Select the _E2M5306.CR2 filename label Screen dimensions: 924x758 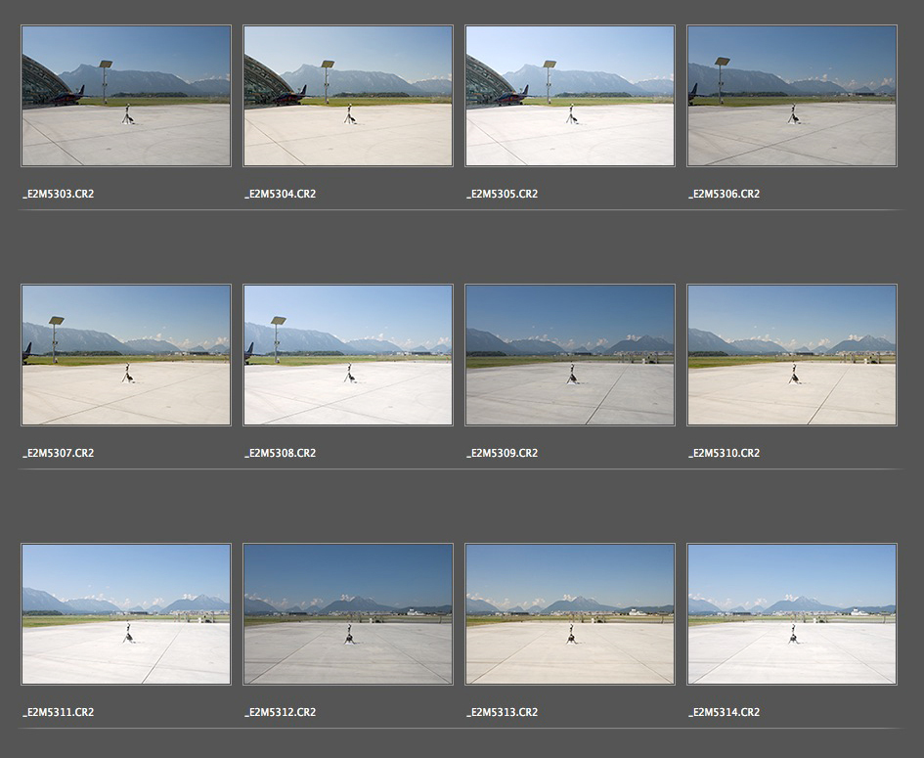click(x=725, y=194)
